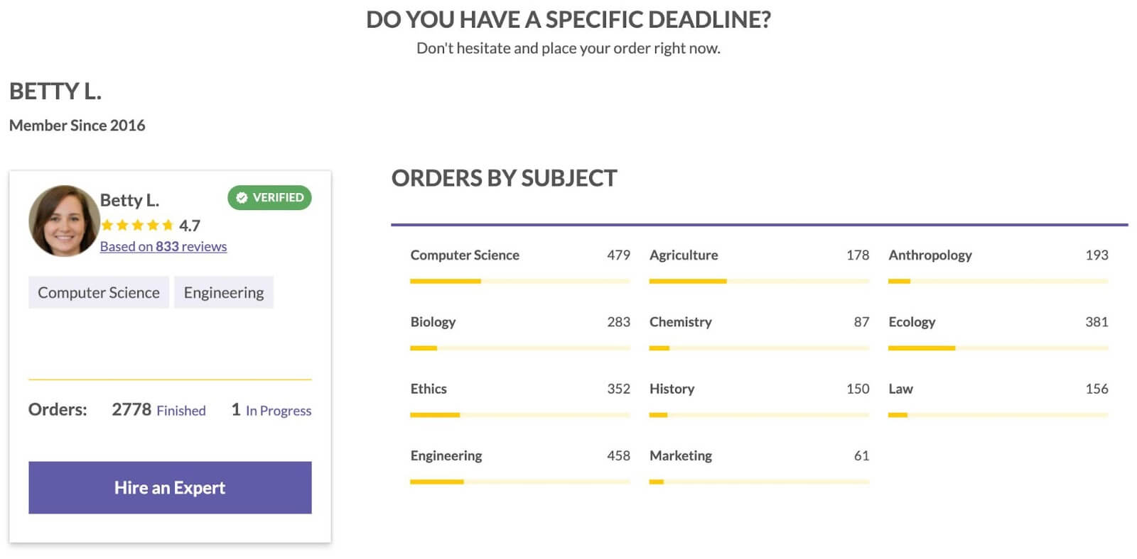The height and width of the screenshot is (559, 1137).
Task: Click the Betty L. name in card
Action: point(129,200)
